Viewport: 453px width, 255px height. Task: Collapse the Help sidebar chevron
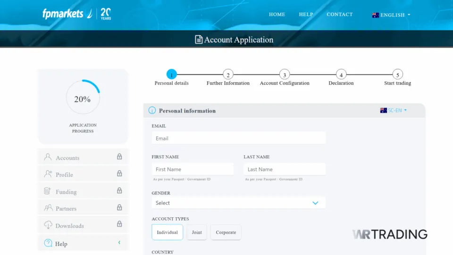[119, 243]
